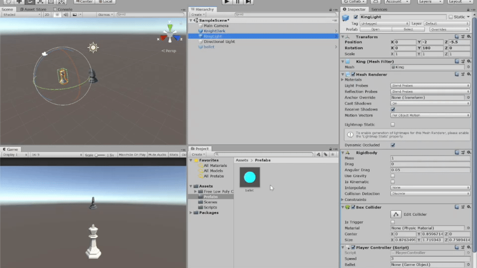The height and width of the screenshot is (268, 477).
Task: Open the Cast Shadows dropdown
Action: (430, 103)
